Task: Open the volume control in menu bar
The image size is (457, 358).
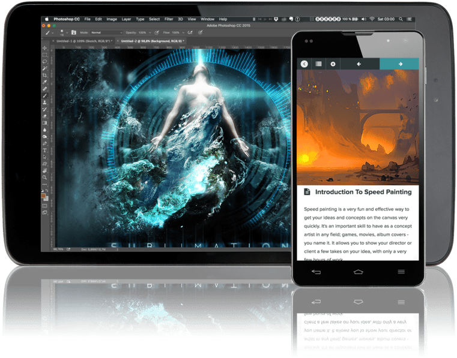Action: tap(364, 19)
